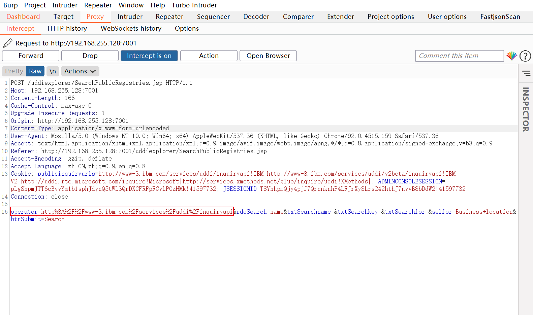The width and height of the screenshot is (533, 315).
Task: Click the ADMINCONSOLESESSION cookie name
Action: coord(410,181)
